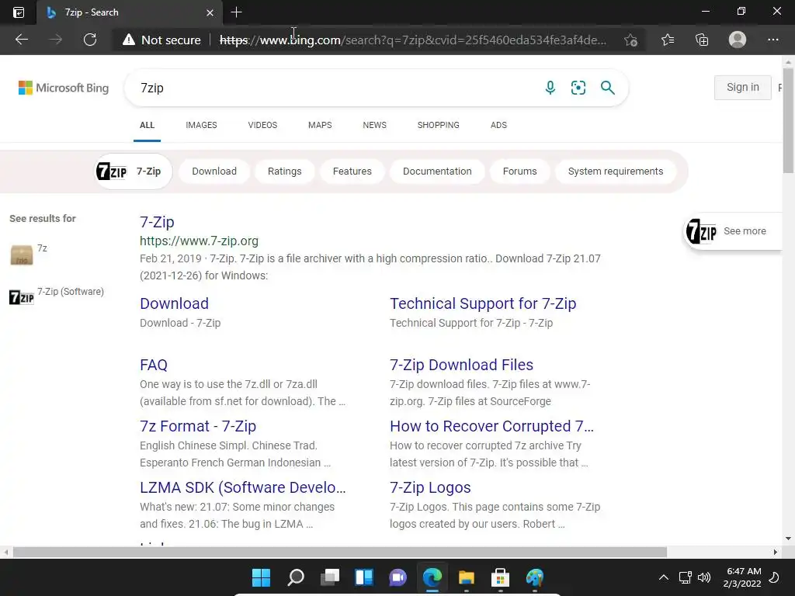Image resolution: width=795 pixels, height=596 pixels.
Task: Click the browser forward arrow
Action: point(56,40)
